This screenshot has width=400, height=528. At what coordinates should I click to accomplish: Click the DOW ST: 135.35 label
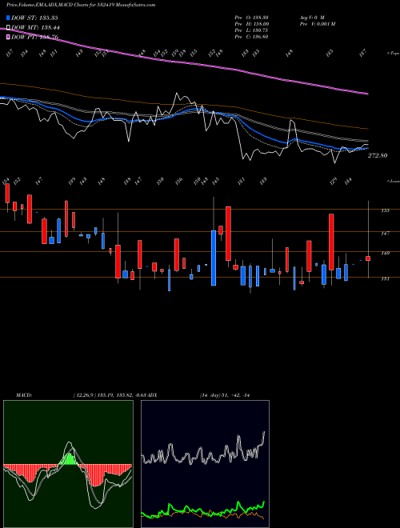[x=35, y=18]
